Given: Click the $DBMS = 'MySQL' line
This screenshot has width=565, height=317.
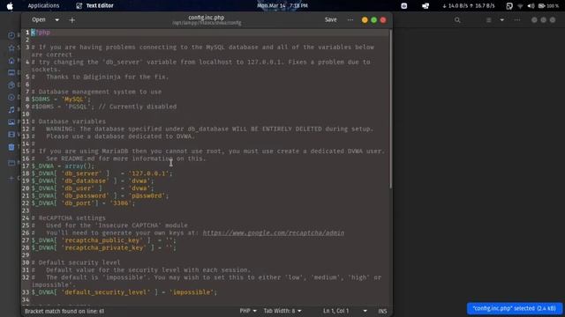Looking at the screenshot, I should tap(61, 100).
